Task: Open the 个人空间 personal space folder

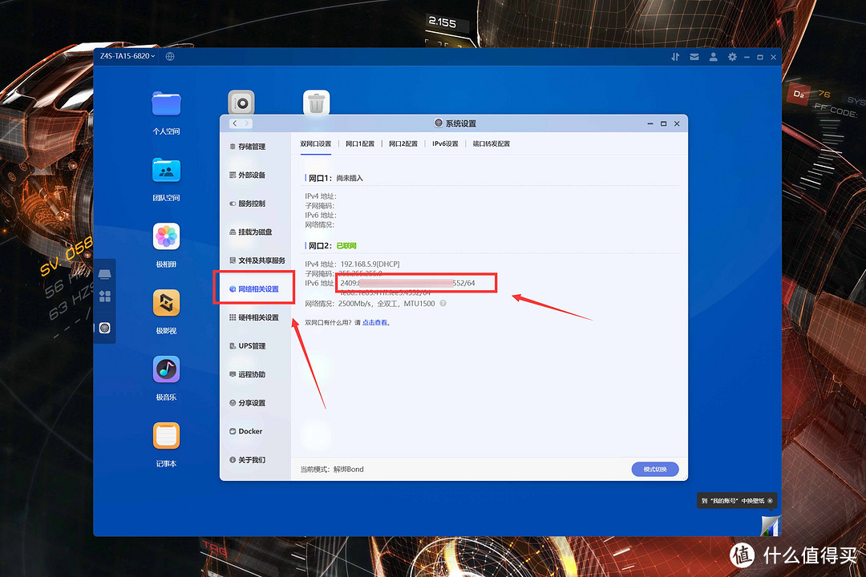Action: point(165,104)
